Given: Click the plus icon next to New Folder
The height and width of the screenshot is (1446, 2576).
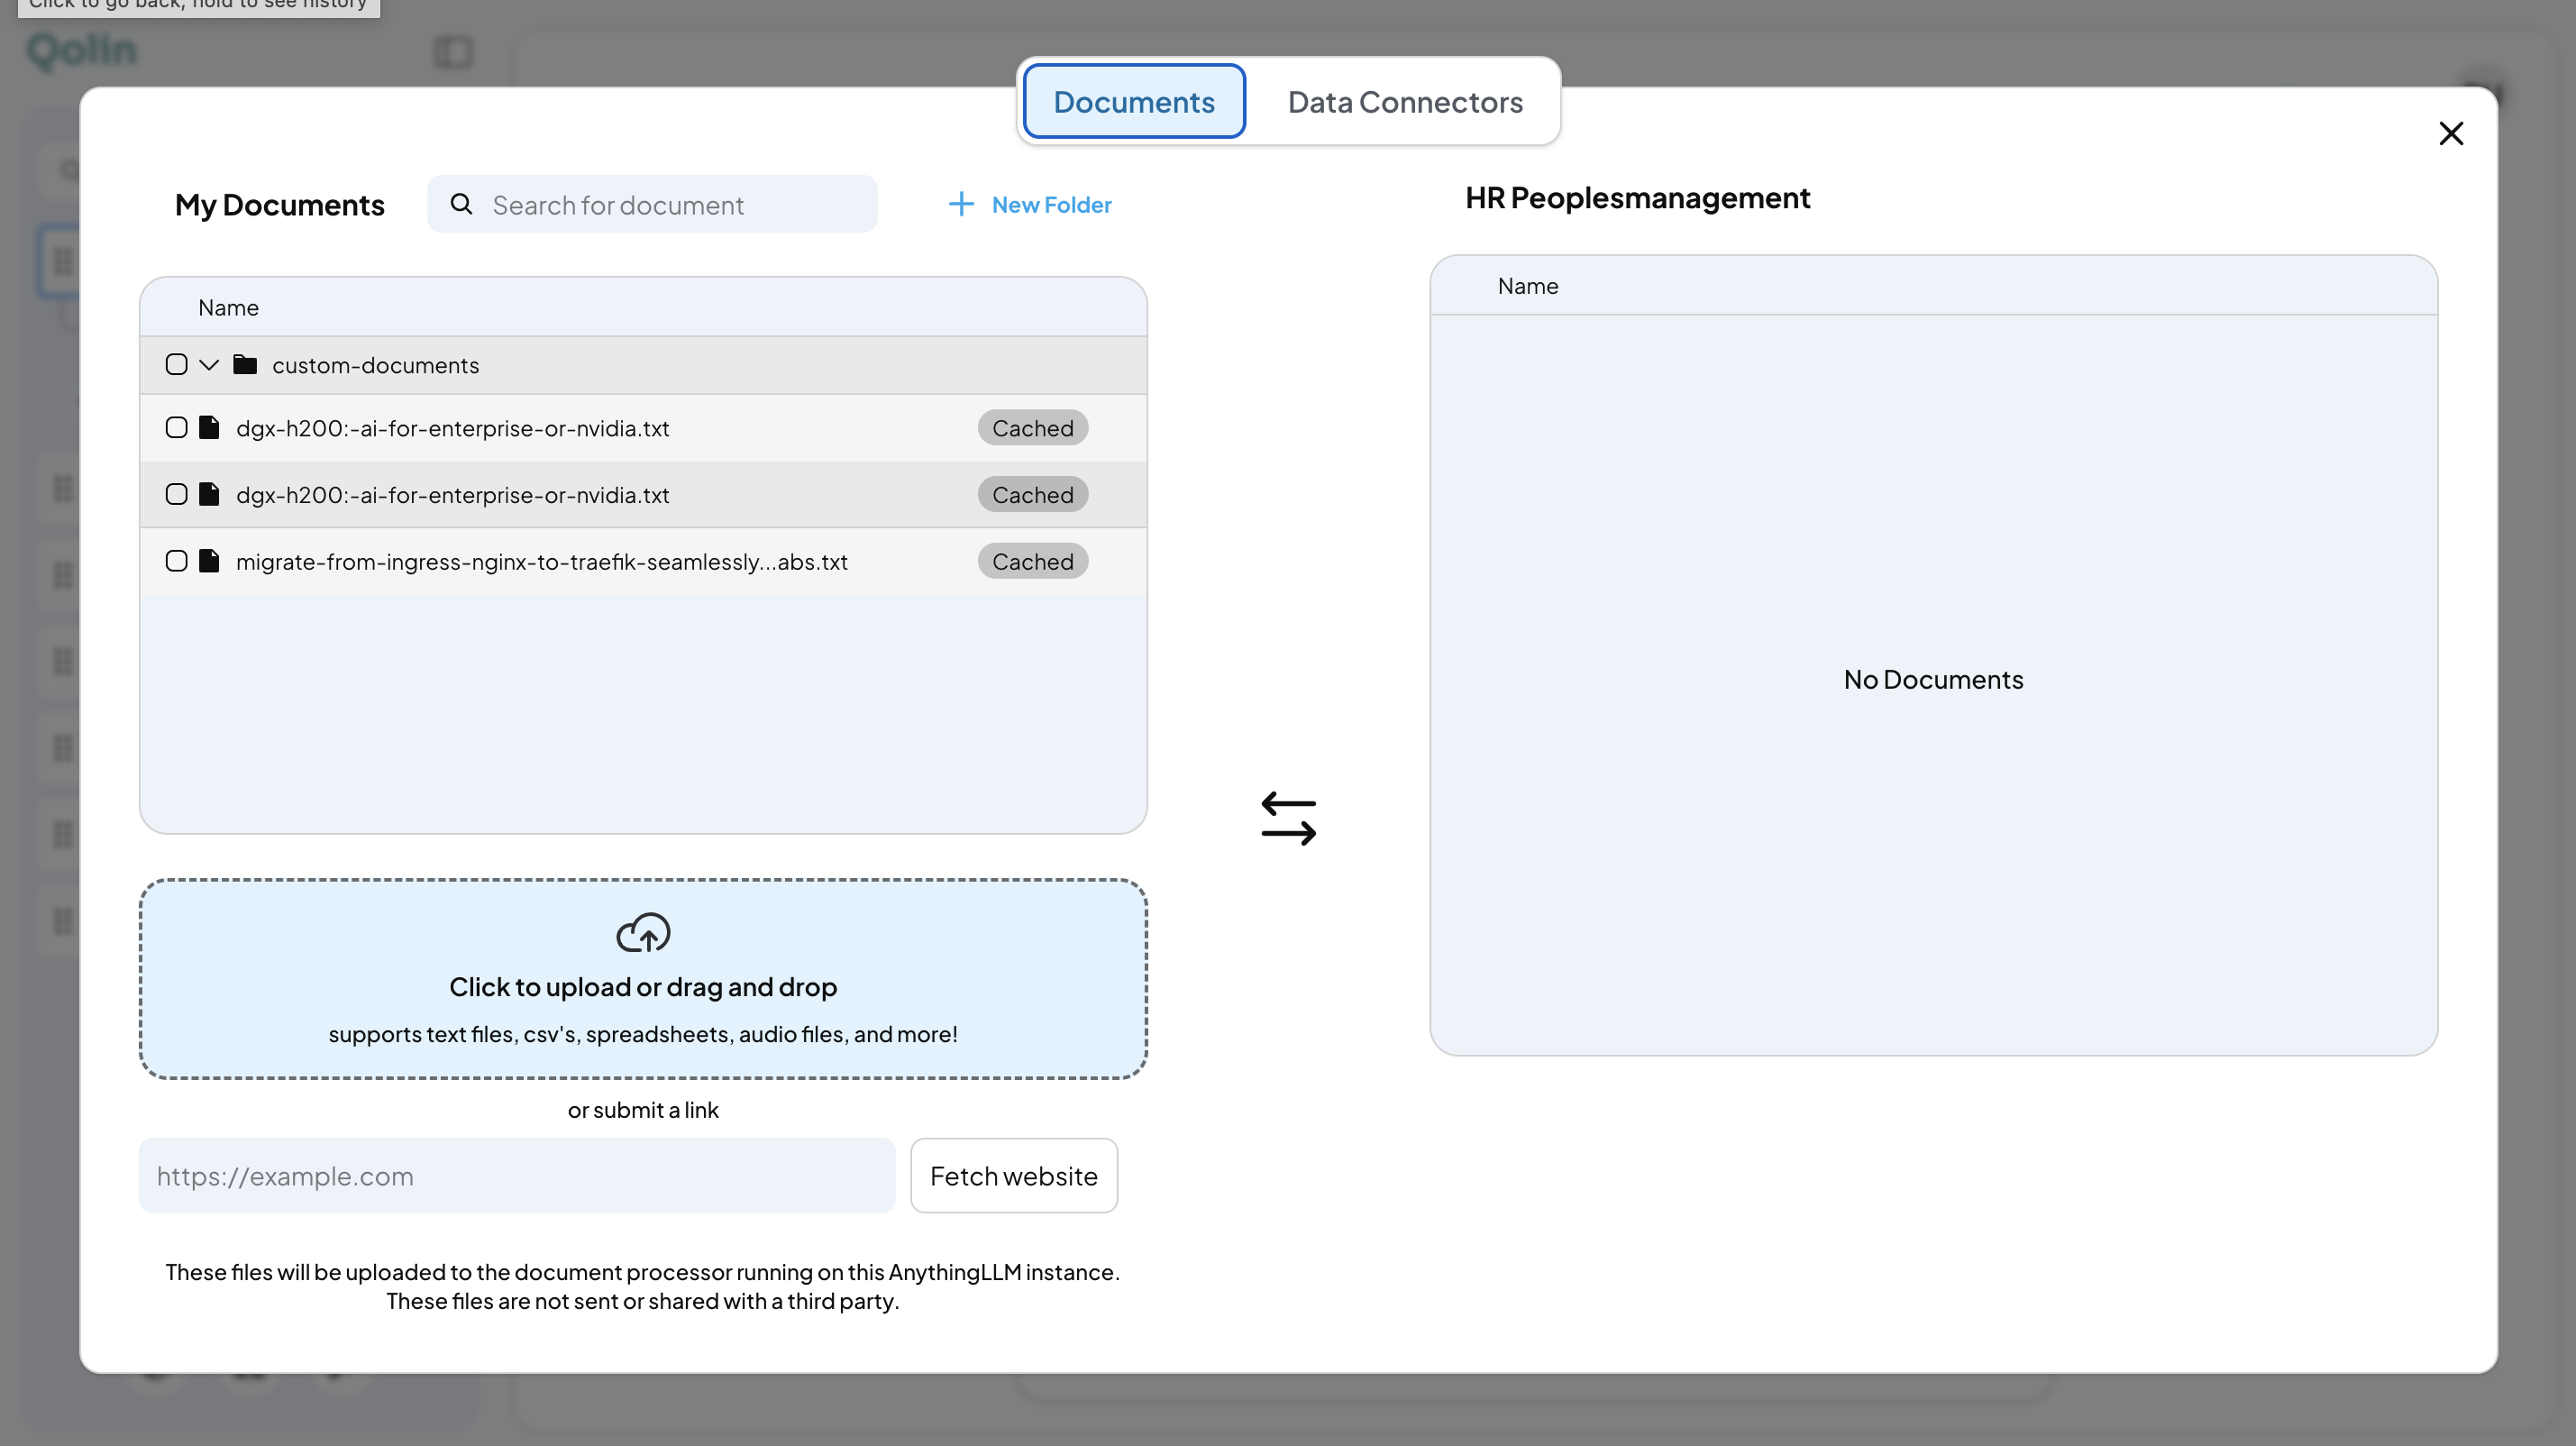Looking at the screenshot, I should coord(960,204).
